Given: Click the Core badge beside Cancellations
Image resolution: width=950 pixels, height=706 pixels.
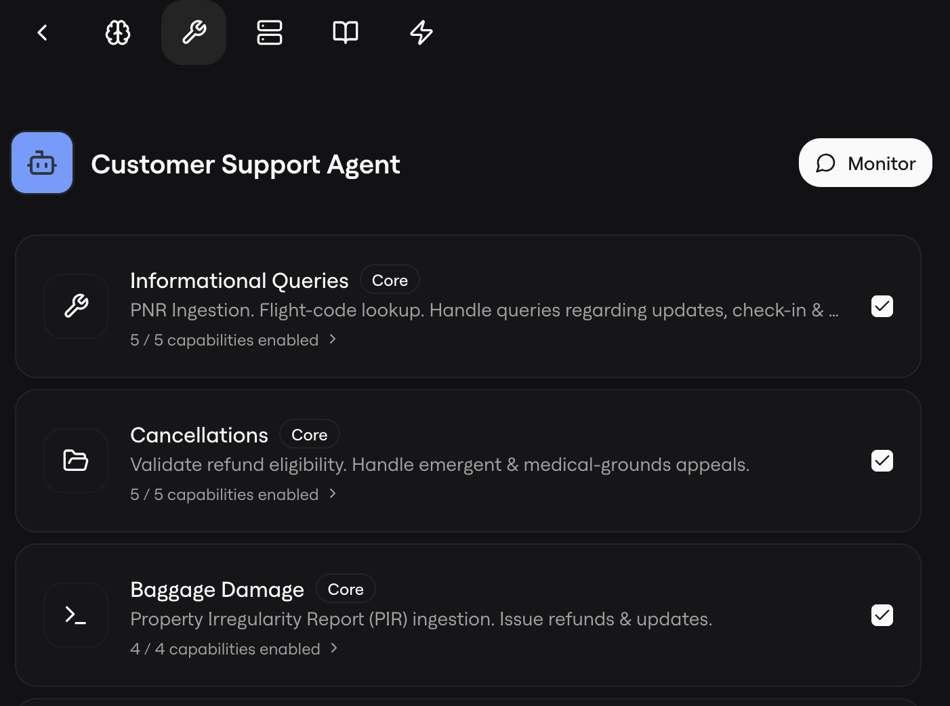Looking at the screenshot, I should 309,435.
